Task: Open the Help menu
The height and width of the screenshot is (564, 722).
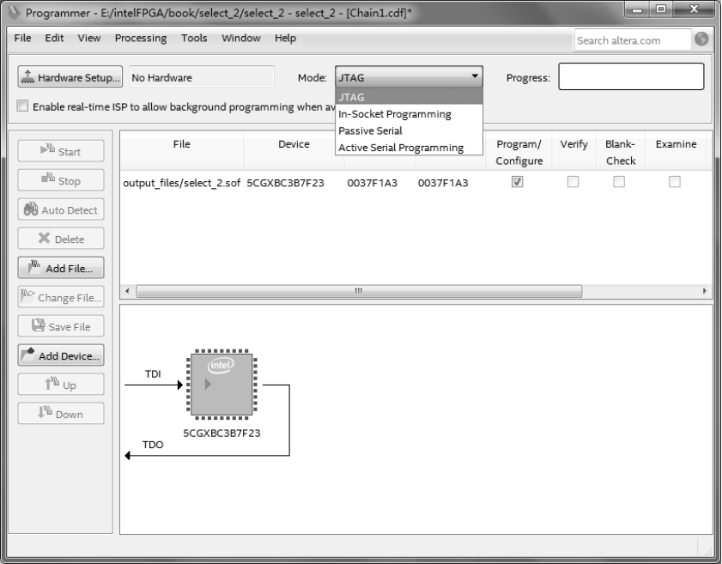Action: [x=285, y=38]
